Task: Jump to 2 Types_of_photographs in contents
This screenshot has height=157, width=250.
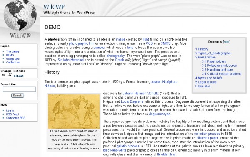Action: pos(213,53)
